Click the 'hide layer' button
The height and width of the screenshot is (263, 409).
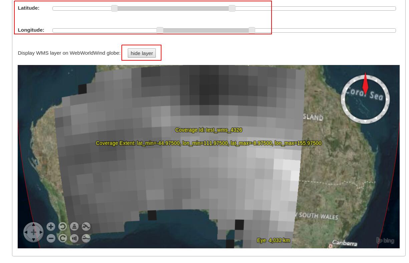pos(142,53)
